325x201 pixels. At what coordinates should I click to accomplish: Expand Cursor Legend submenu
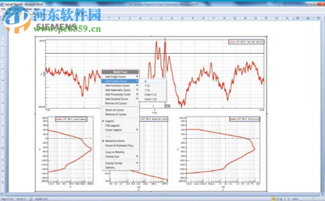[120, 130]
